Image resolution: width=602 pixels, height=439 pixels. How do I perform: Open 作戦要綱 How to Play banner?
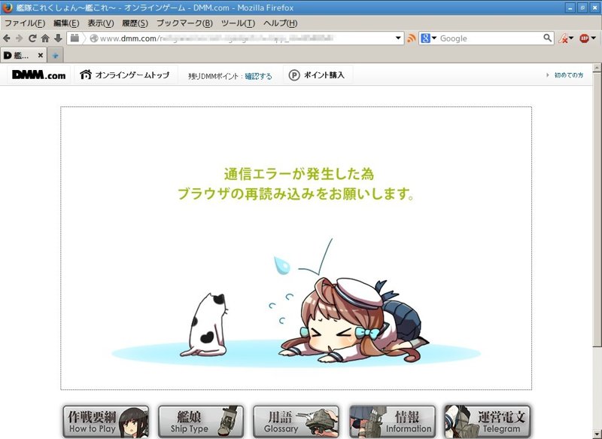106,422
